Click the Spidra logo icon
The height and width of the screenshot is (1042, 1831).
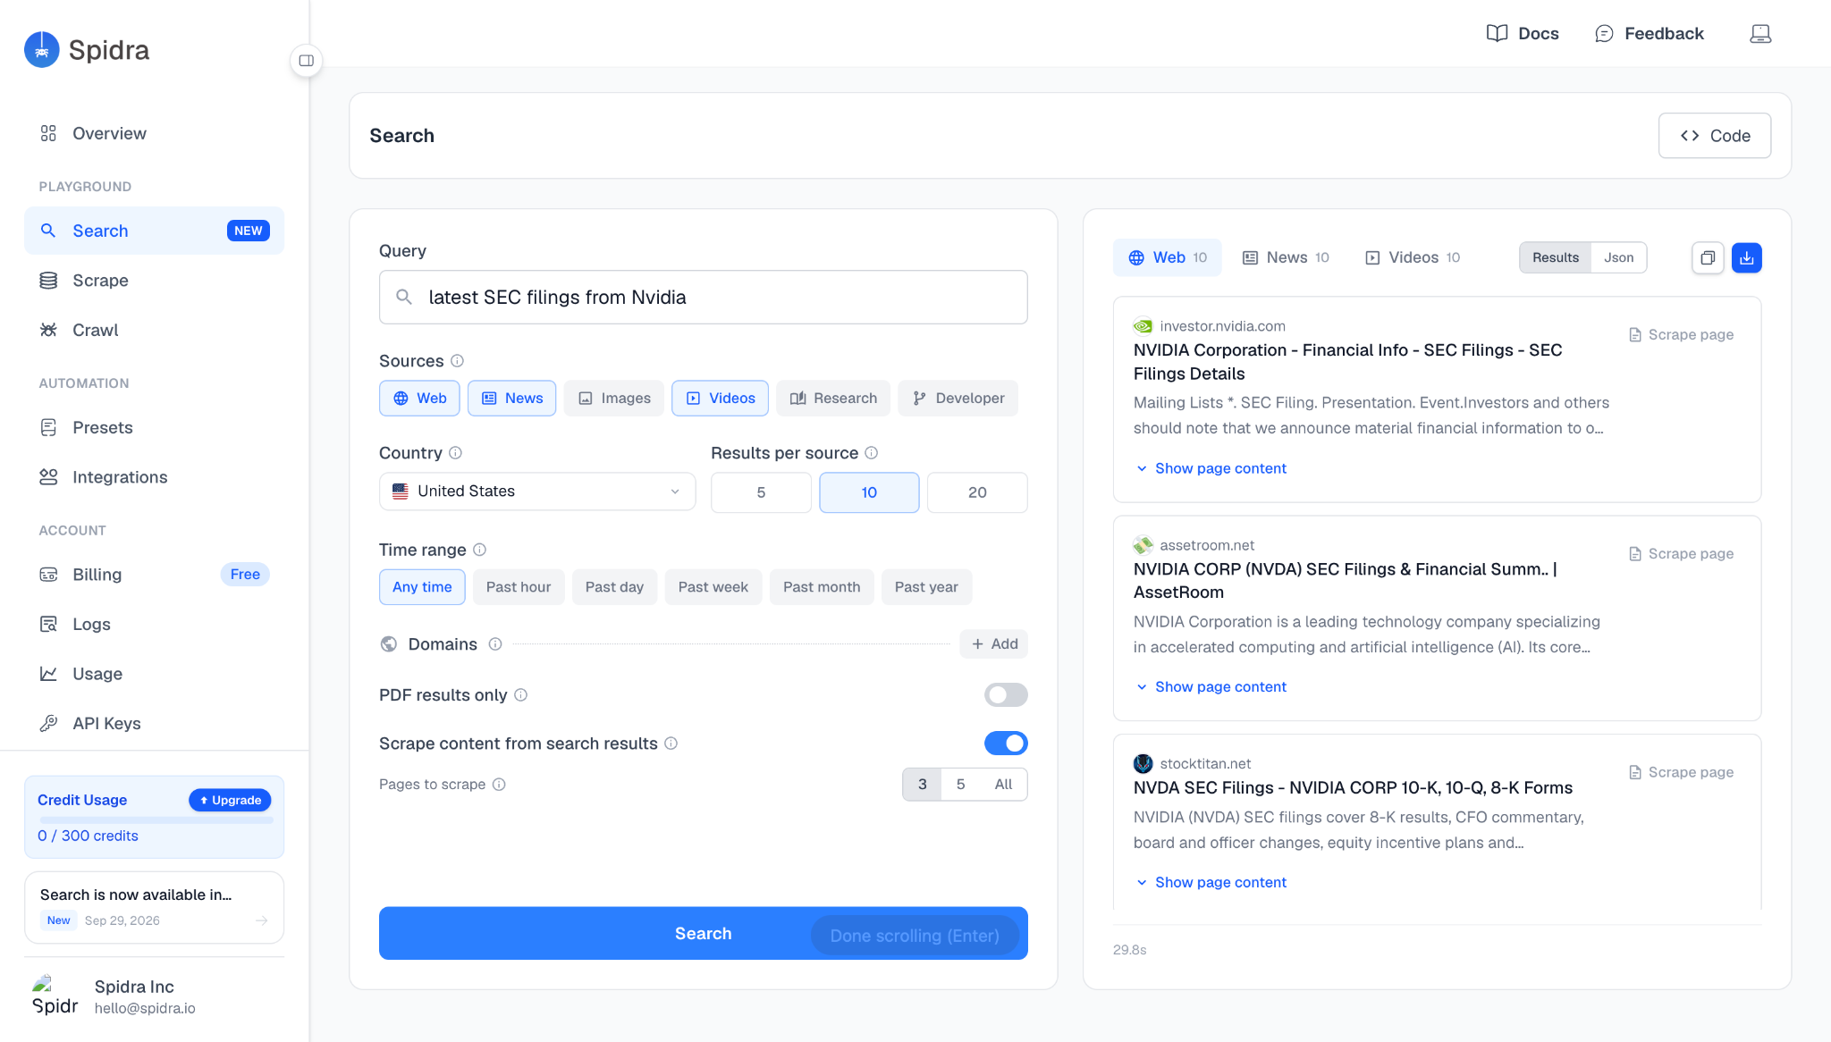[41, 50]
